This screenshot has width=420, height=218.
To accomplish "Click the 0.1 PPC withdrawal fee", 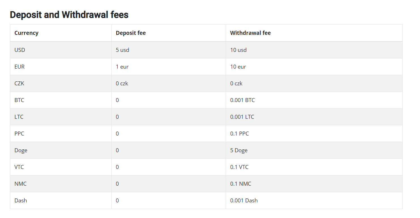I will (x=239, y=134).
